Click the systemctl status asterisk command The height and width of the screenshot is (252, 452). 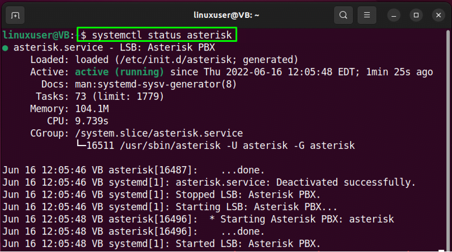click(x=161, y=35)
